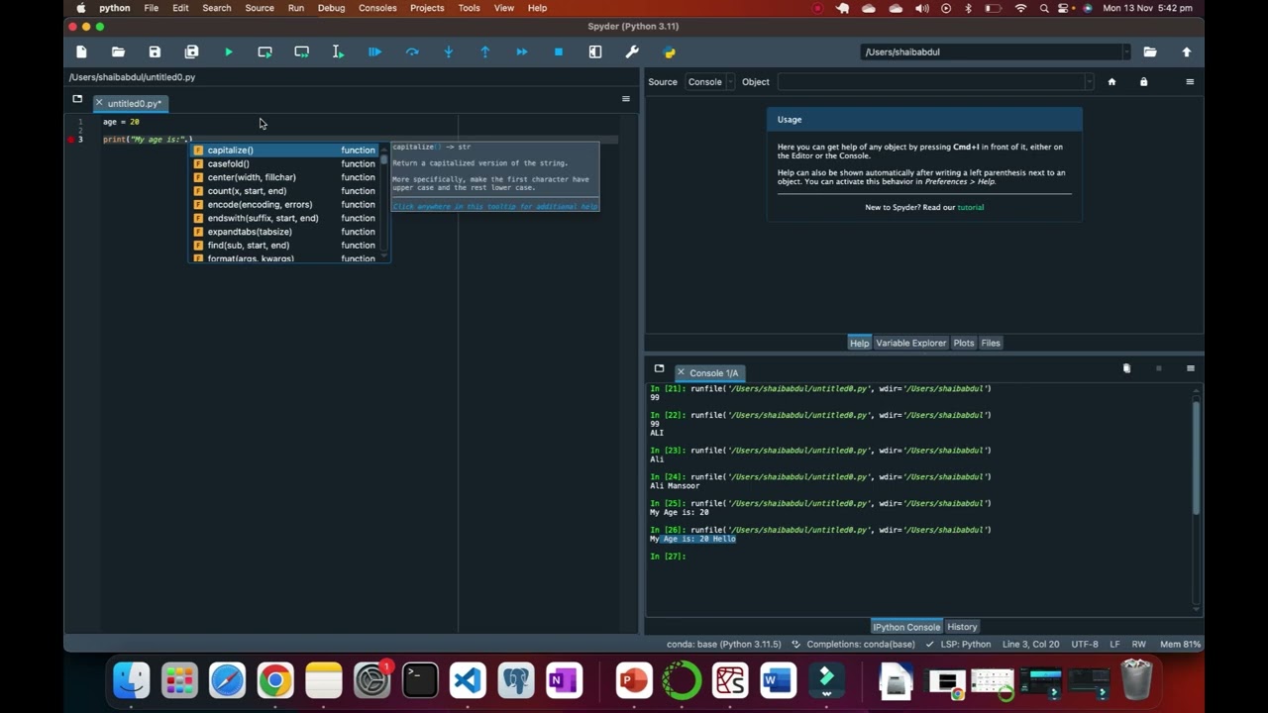
Task: Open the Help Source dropdown set to Console
Action: 711,82
